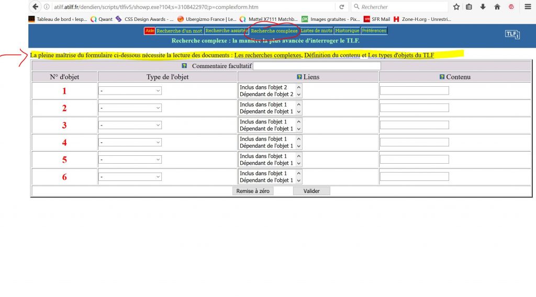The width and height of the screenshot is (536, 297).
Task: Click the TLFi logo in the header
Action: 511,34
